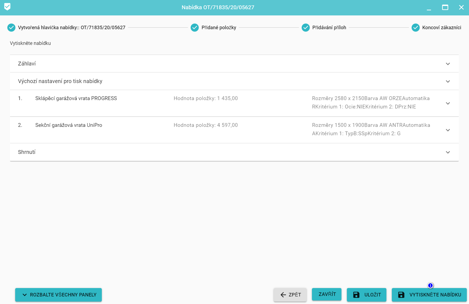469x304 pixels.
Task: Click the blue notification badge numbered 1
Action: (430, 286)
